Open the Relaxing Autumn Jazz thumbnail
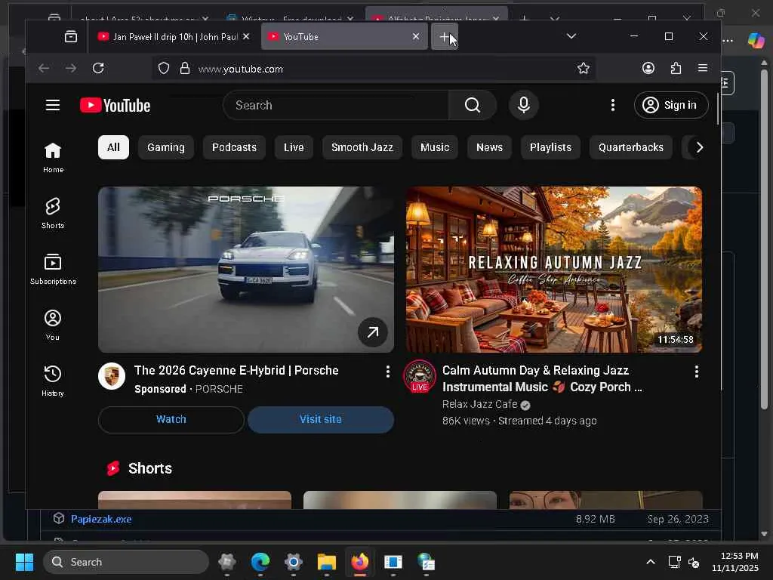This screenshot has width=773, height=580. (x=553, y=270)
